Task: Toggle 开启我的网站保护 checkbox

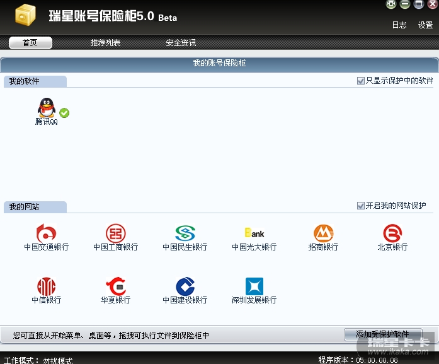Action: click(361, 206)
